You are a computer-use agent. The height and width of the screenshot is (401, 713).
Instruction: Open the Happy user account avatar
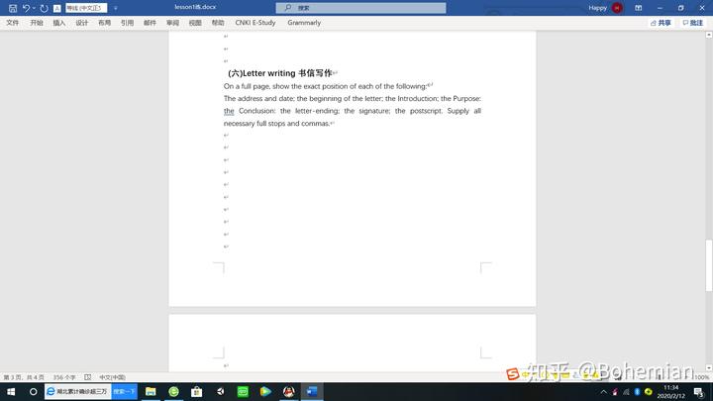pos(617,8)
